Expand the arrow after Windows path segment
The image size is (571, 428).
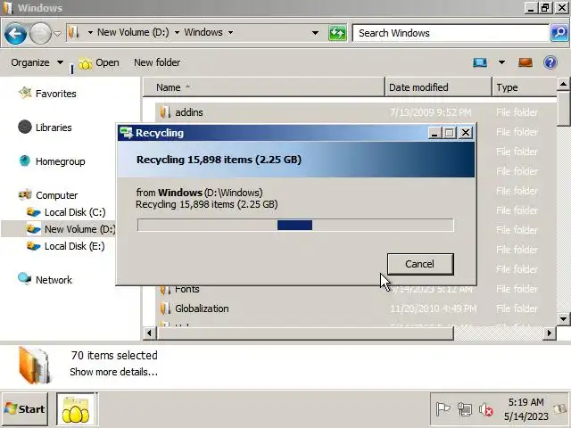tap(230, 33)
